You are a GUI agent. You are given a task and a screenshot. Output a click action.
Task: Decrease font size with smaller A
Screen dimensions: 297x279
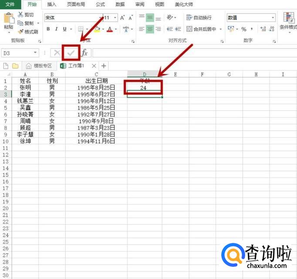pos(131,18)
